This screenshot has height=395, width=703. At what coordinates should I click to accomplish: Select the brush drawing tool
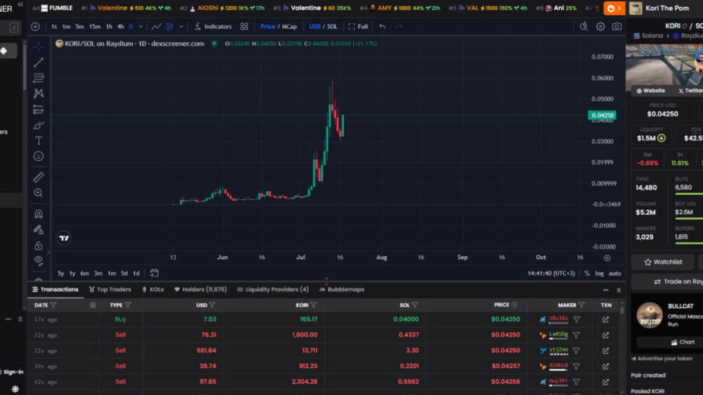[x=39, y=125]
